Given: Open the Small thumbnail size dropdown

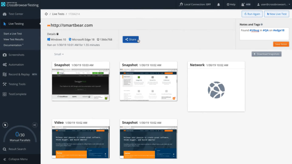Looking at the screenshot, I should 59,54.
